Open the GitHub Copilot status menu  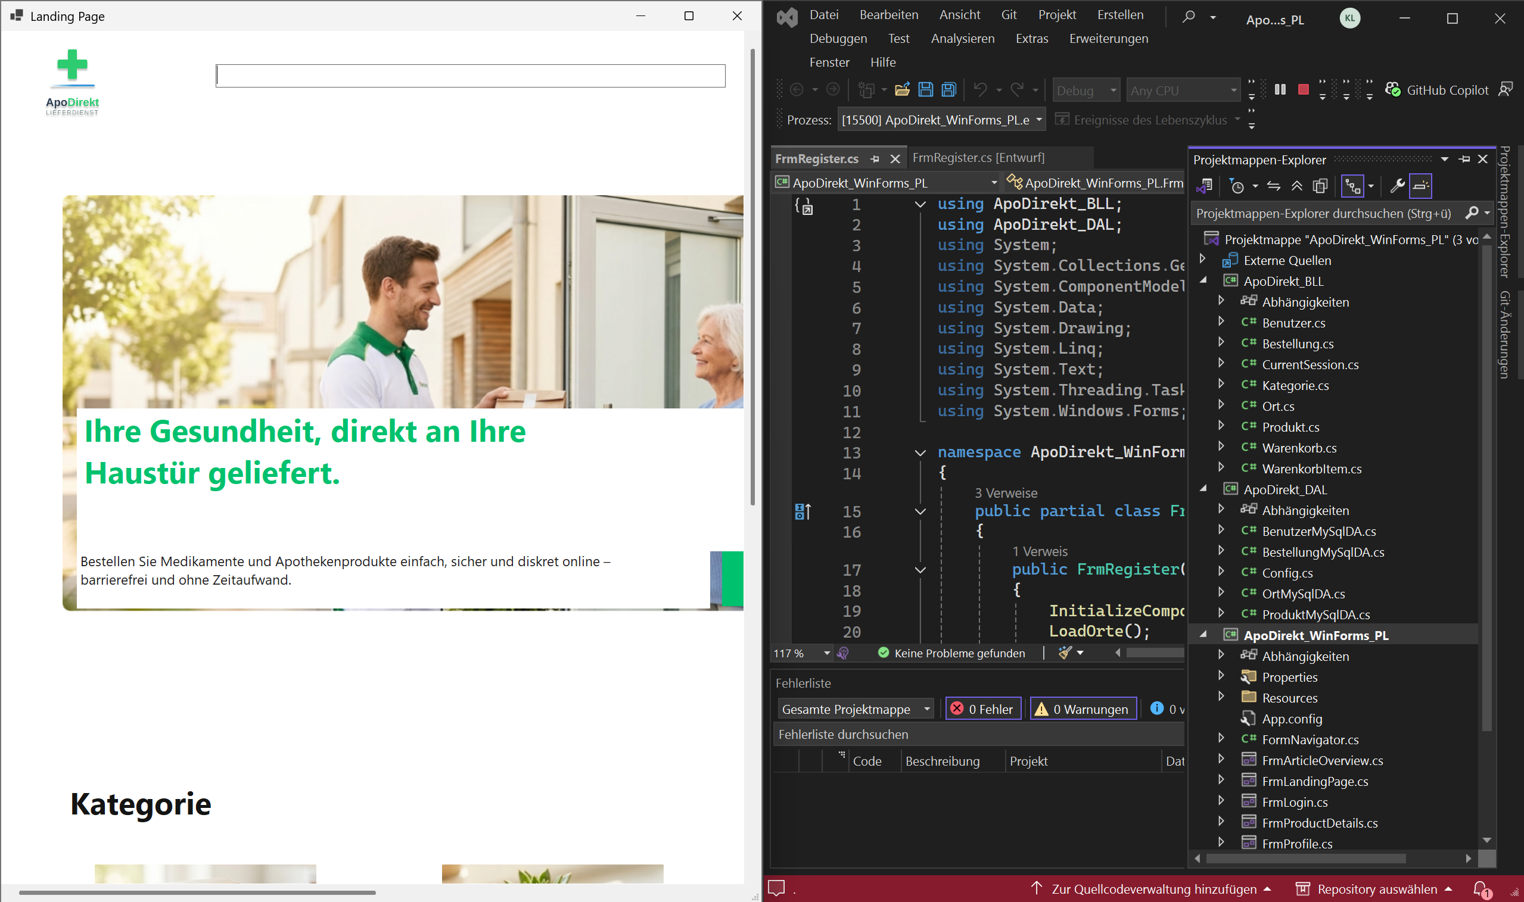[1436, 90]
